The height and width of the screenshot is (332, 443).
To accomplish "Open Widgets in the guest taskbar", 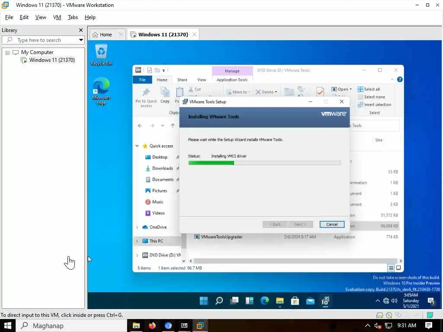I will (x=250, y=301).
